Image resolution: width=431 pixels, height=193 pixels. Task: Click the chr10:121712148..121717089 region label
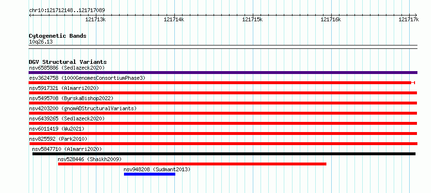tap(67, 11)
